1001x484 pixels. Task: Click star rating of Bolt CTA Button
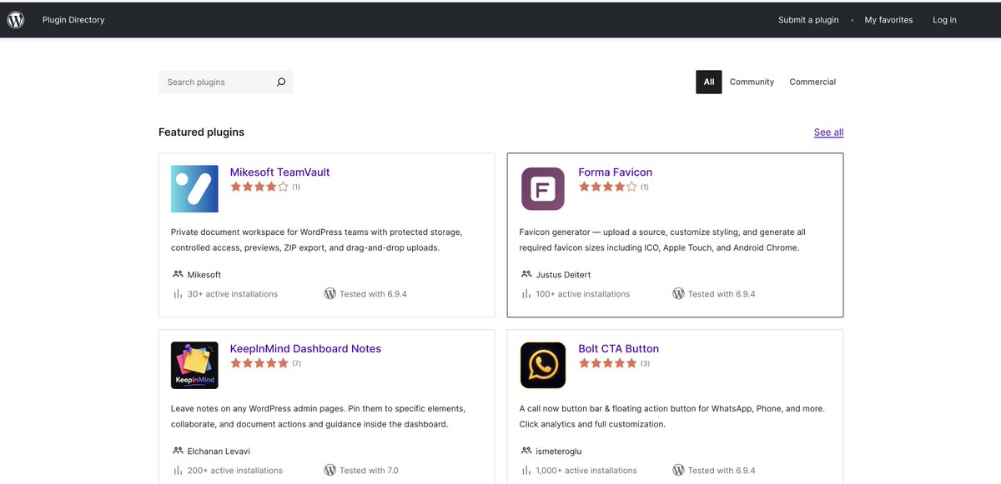coord(608,364)
